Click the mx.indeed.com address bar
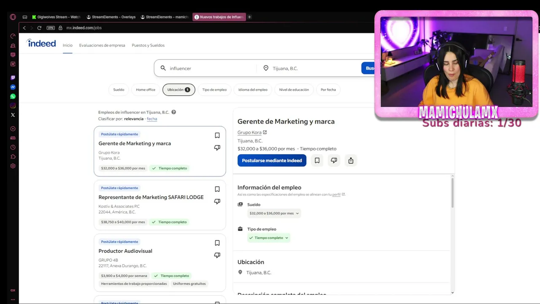 (84, 28)
